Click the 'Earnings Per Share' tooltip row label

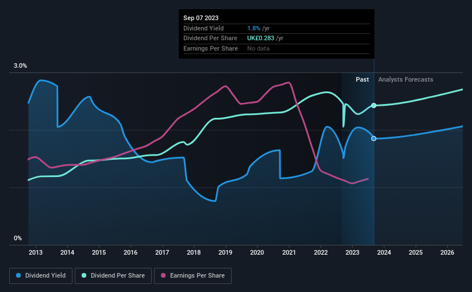pos(210,48)
